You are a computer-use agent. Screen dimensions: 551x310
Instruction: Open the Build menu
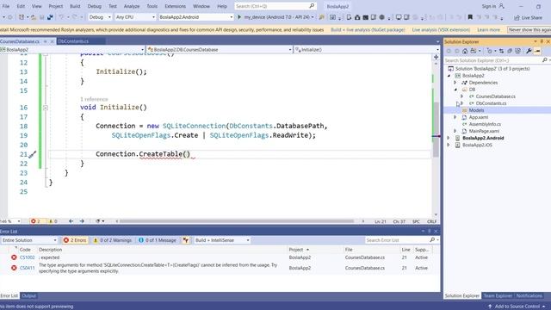(x=75, y=6)
